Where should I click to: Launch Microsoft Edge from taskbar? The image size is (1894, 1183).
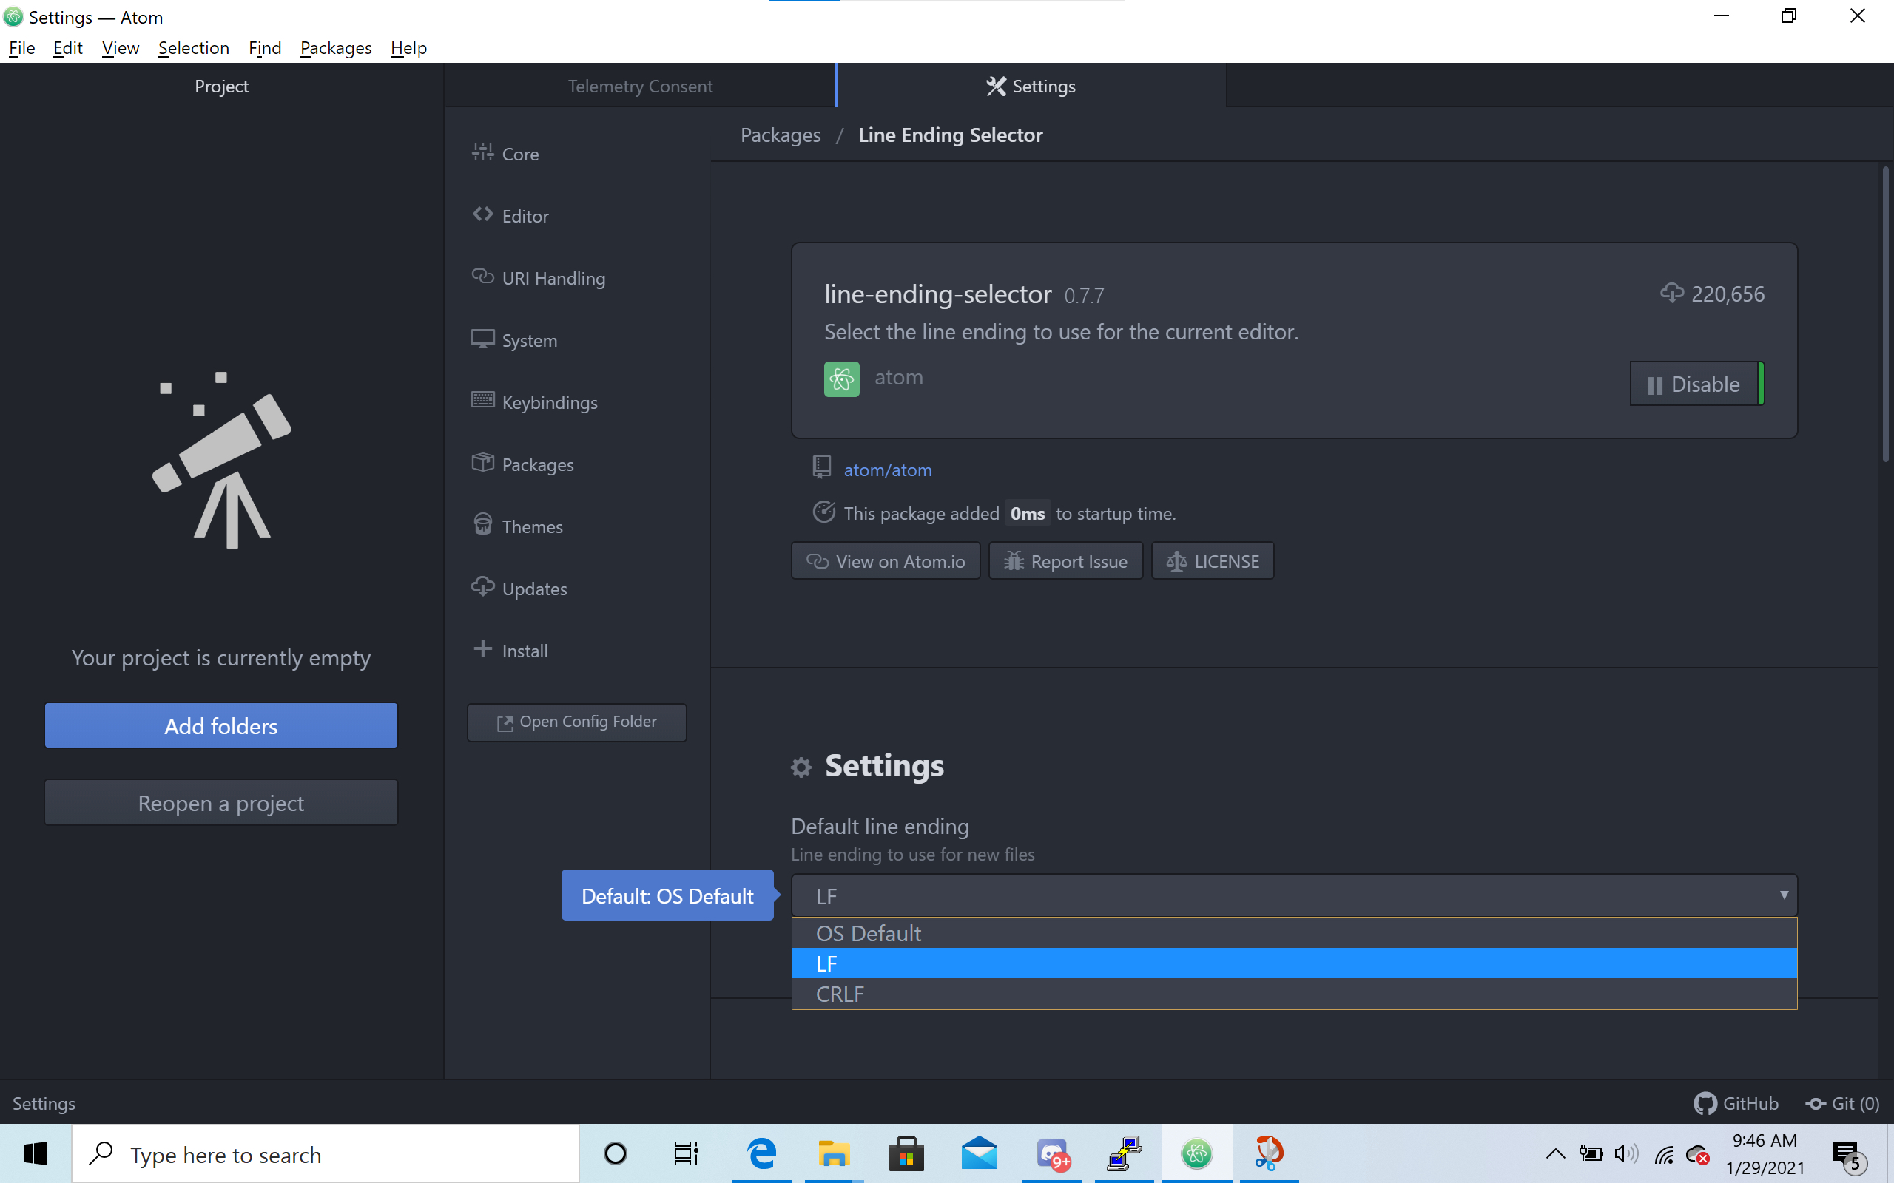click(x=761, y=1154)
